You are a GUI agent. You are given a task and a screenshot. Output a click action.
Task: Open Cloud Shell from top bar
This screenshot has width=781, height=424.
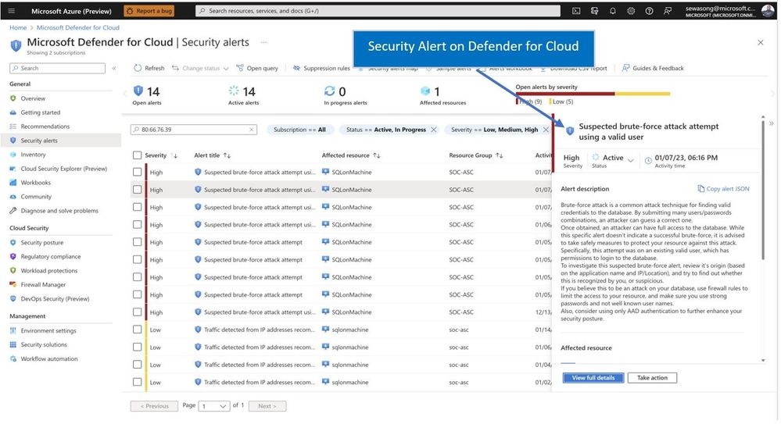[x=576, y=11]
